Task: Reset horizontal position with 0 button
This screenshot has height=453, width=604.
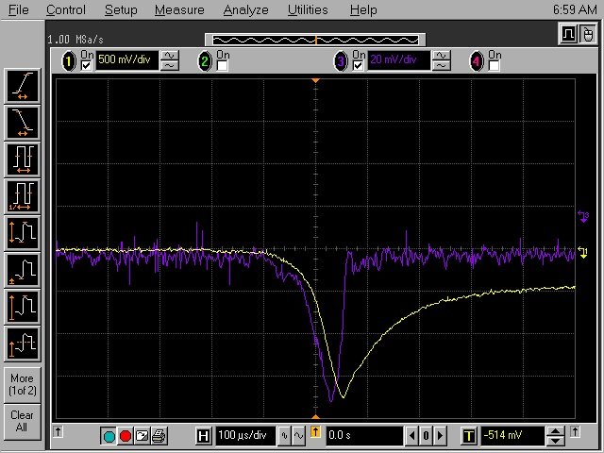Action: point(426,436)
